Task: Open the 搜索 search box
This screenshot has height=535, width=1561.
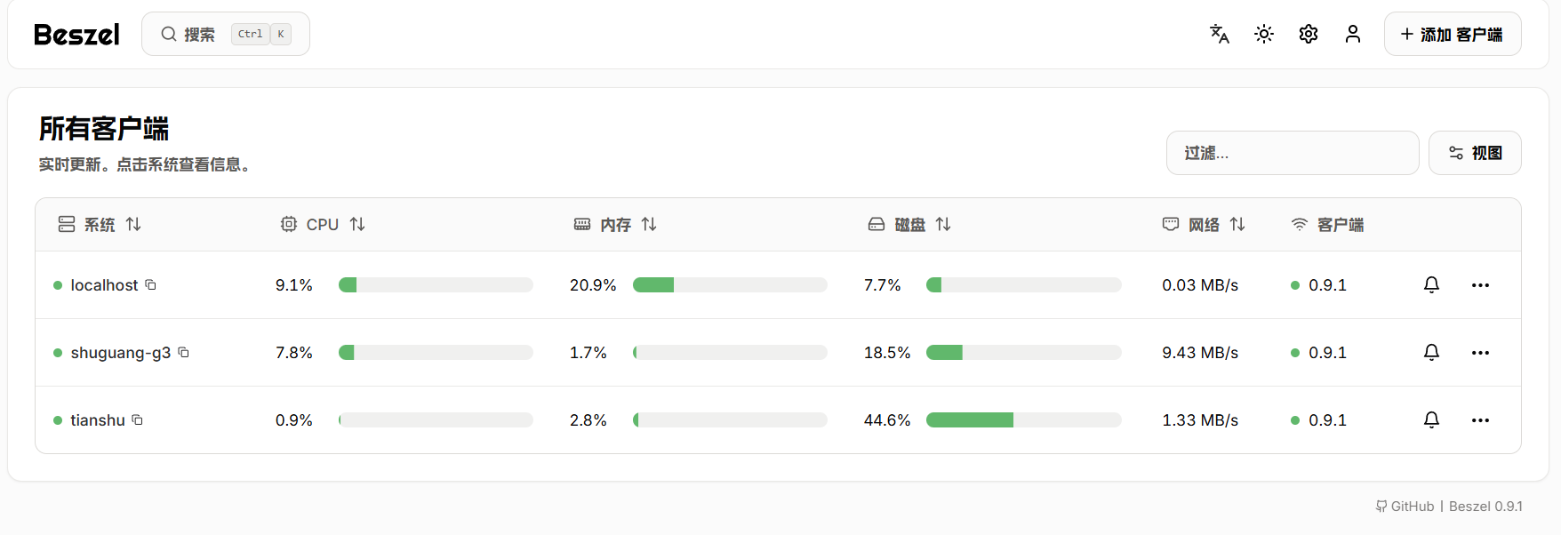Action: [225, 35]
